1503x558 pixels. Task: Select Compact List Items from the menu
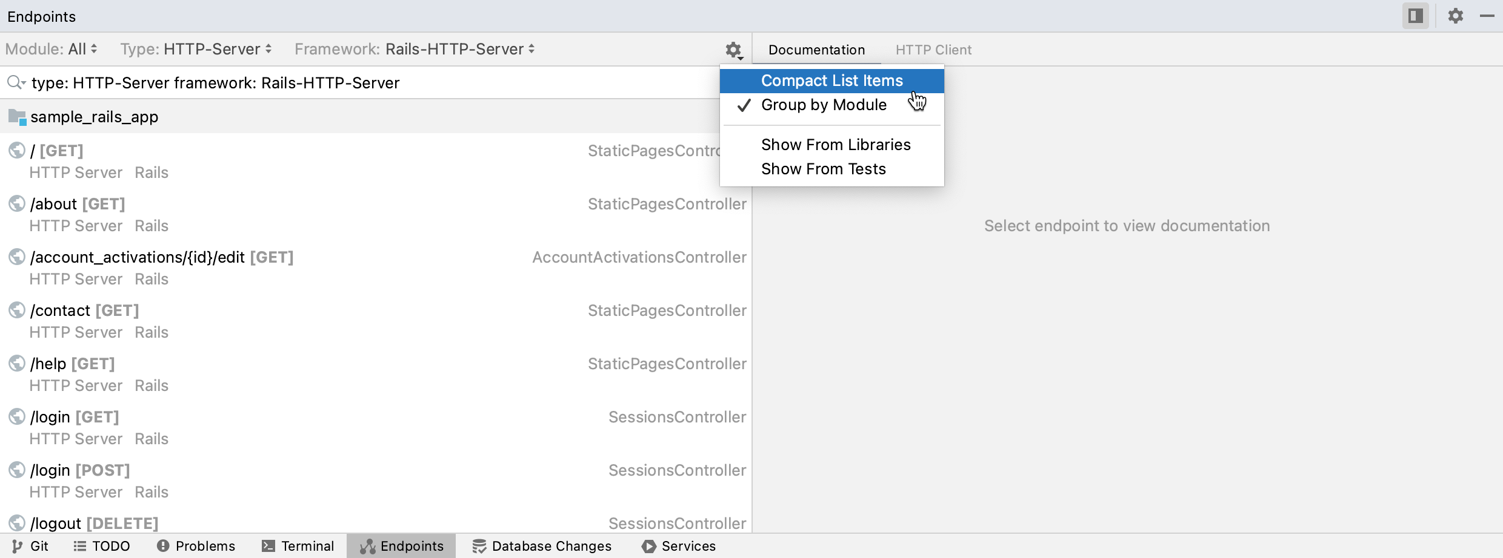[831, 80]
